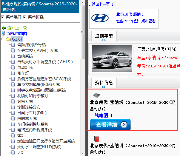Select 窗帘系统 tree entry
The image size is (180, 156).
(25, 101)
